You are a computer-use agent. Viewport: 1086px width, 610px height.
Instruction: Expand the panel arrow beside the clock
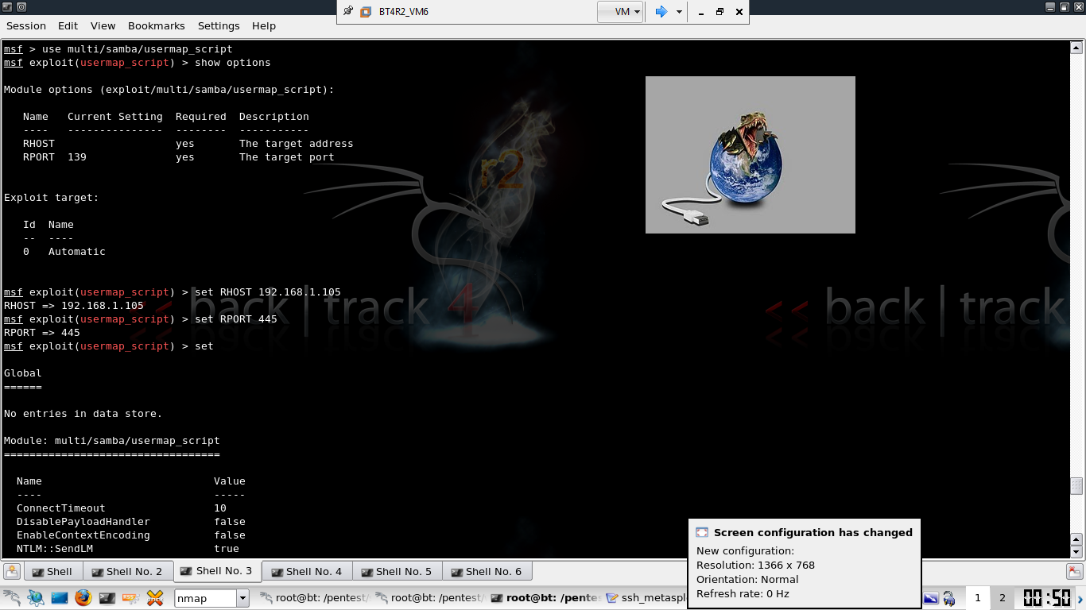[1080, 598]
